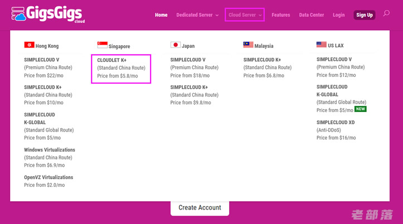403x224 pixels.
Task: Click the GigsGigs cloud logo
Action: (x=48, y=14)
